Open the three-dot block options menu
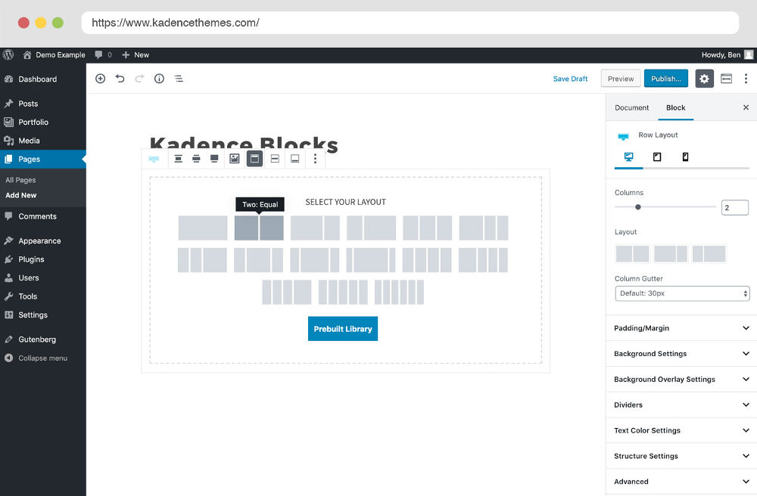 pos(315,159)
